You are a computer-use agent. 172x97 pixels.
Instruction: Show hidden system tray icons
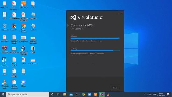144,95
